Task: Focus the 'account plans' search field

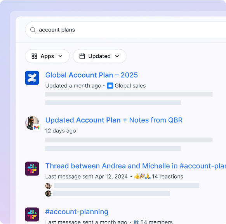Action: click(125, 30)
